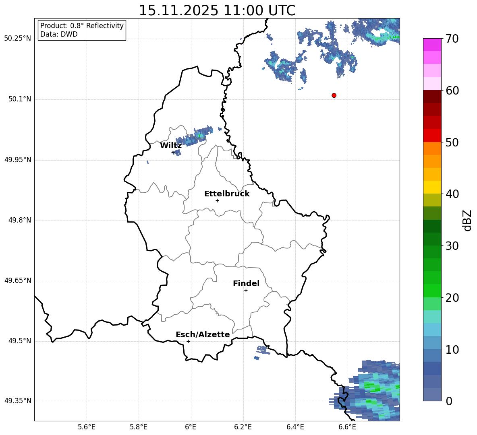This screenshot has width=477, height=435.
Task: Click the magenta swatch atop colorbar
Action: point(432,45)
